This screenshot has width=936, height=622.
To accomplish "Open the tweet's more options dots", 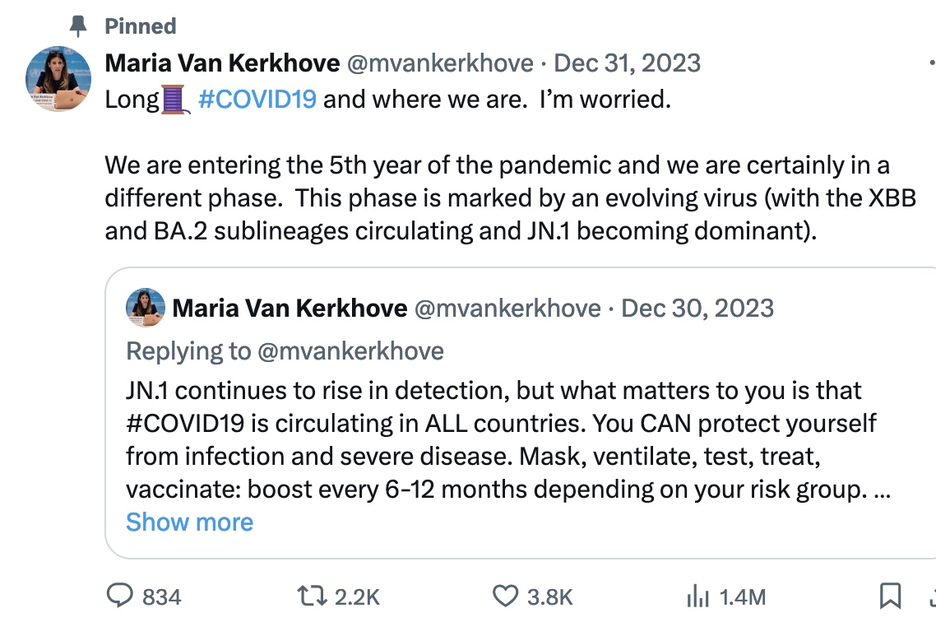I will tap(931, 63).
